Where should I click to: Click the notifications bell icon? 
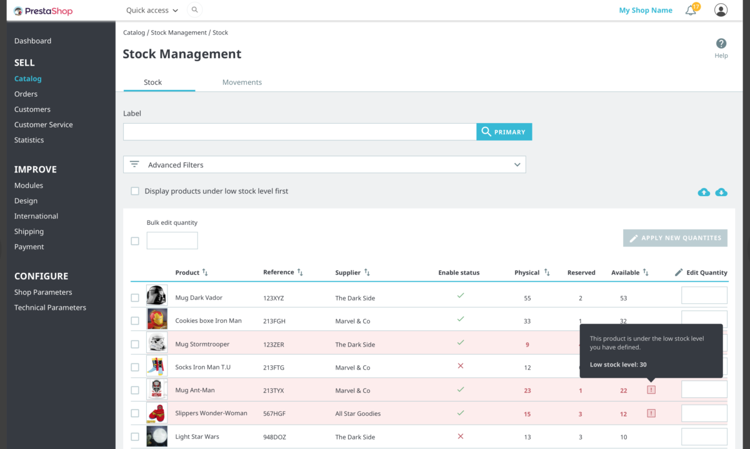tap(691, 11)
